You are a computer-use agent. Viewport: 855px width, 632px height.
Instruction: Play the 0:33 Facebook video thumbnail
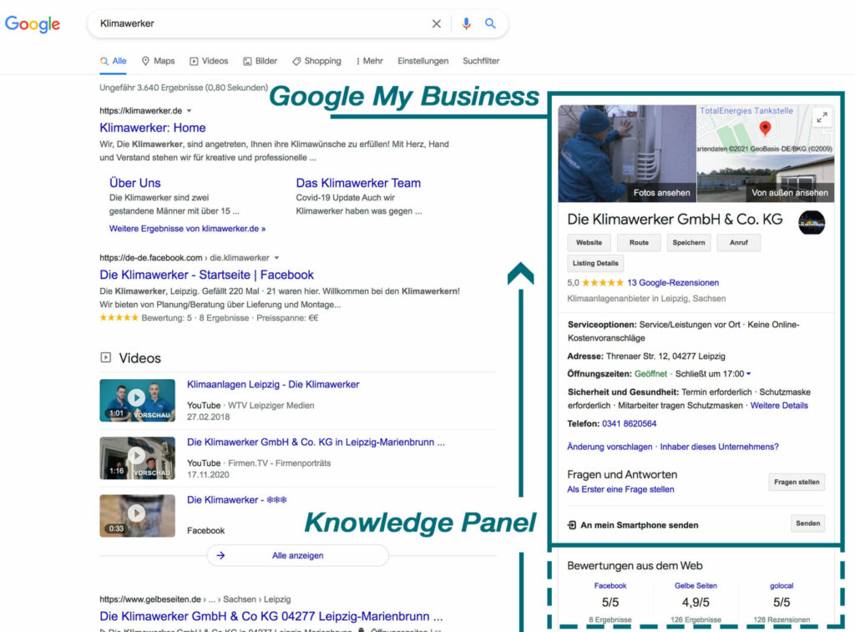click(138, 516)
